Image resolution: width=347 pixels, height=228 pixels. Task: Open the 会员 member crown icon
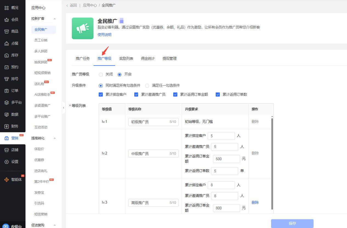point(7,19)
